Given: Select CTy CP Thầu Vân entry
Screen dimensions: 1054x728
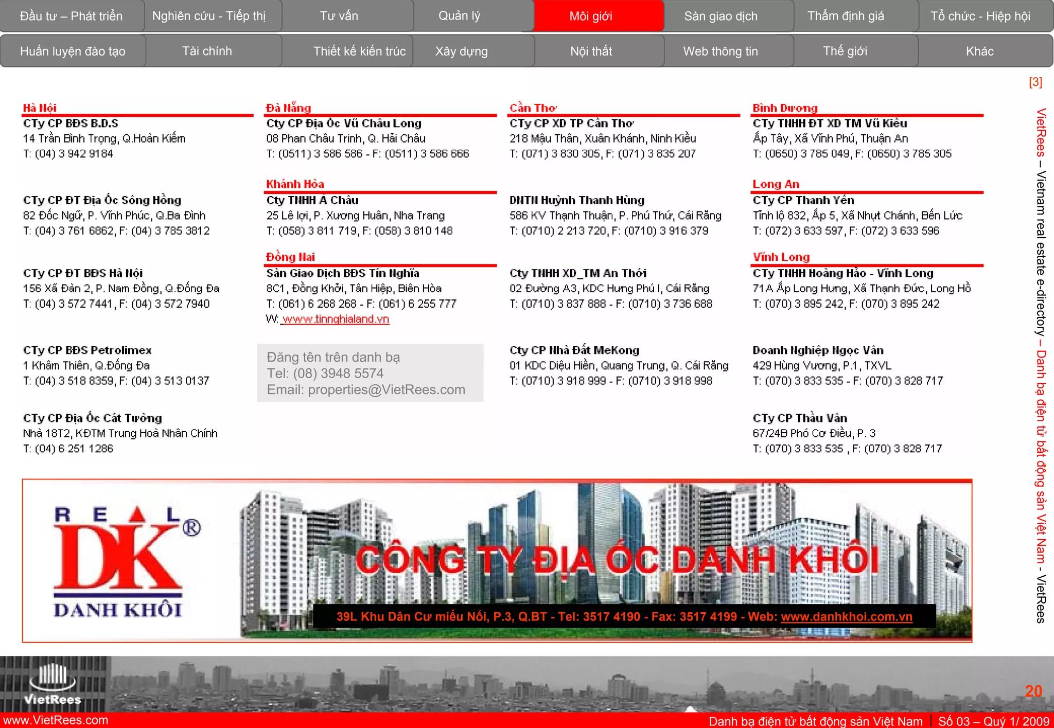Looking at the screenshot, I should (800, 418).
